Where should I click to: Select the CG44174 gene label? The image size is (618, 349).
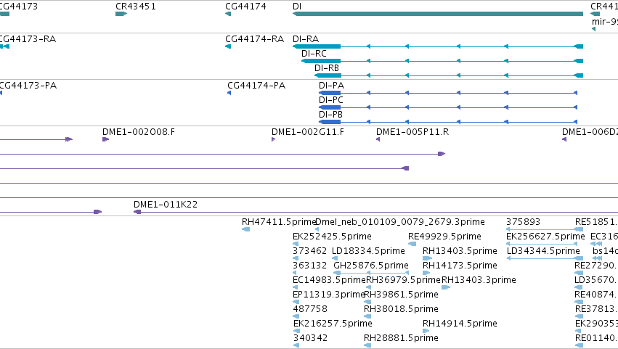tap(245, 7)
